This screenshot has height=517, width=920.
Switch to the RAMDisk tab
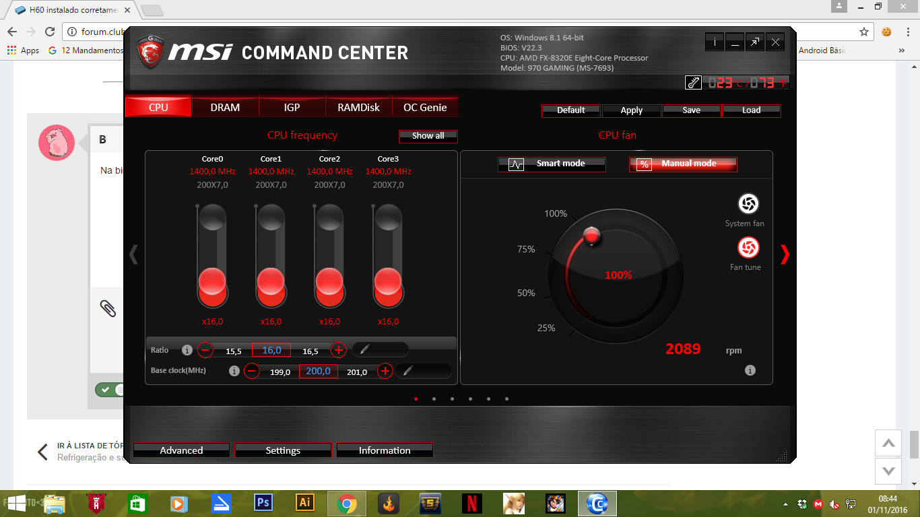[358, 107]
